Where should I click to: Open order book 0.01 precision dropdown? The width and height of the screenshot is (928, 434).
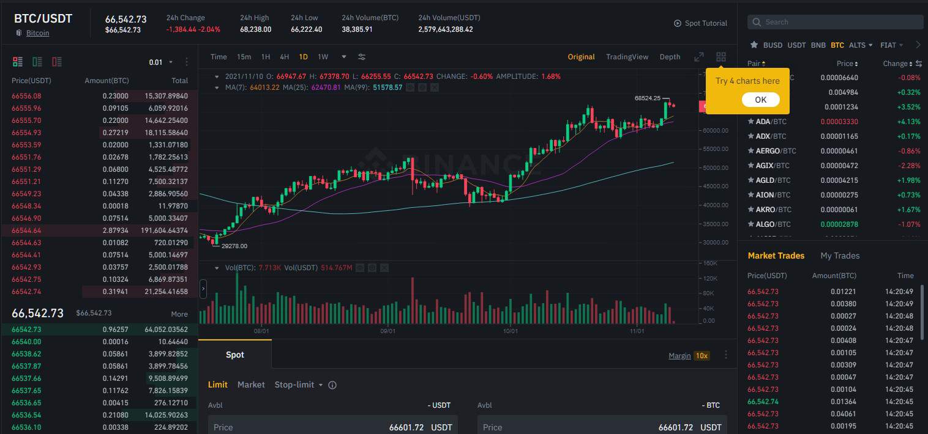click(x=161, y=62)
